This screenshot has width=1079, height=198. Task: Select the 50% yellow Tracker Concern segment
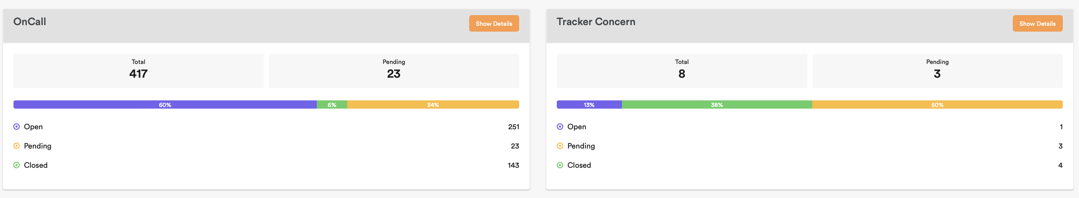(937, 104)
